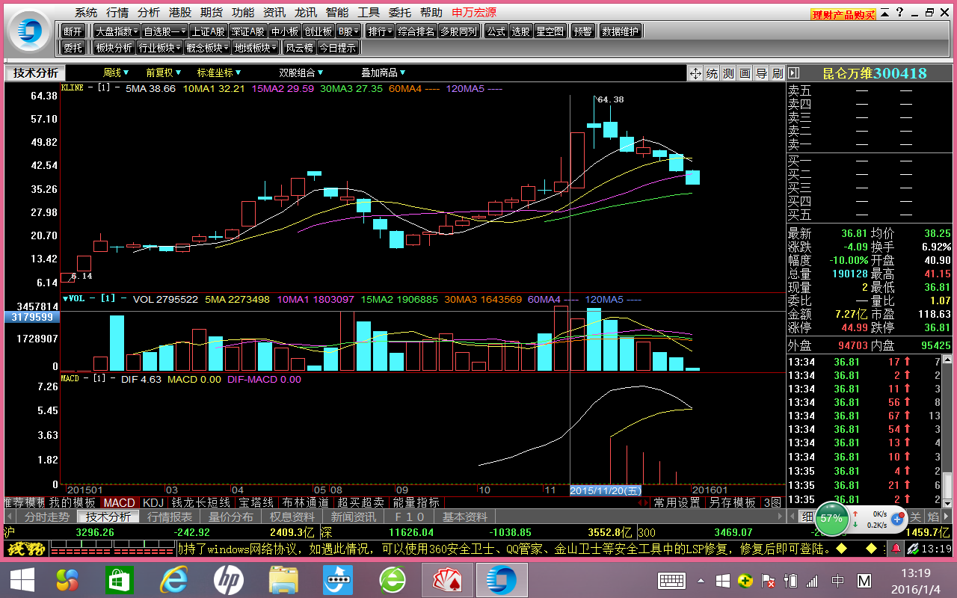
Task: Open the colorful ball taskbar app
Action: tap(68, 580)
